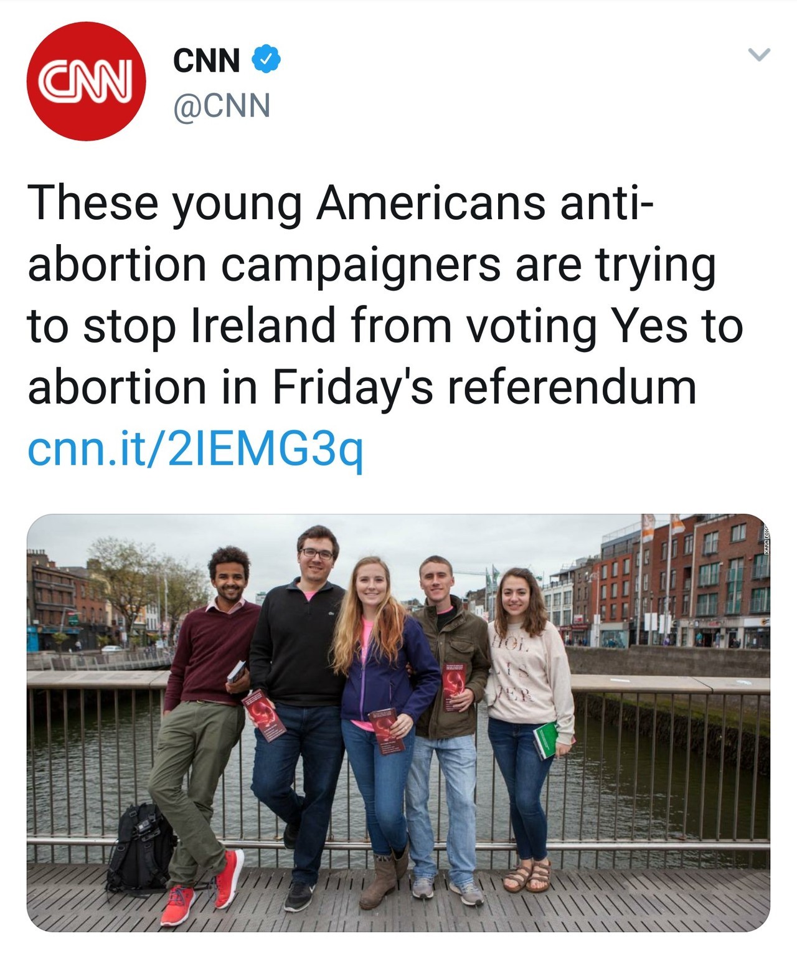Click the person in the cream sweatshirt
Viewport: 797px width, 961px height.
point(529,673)
